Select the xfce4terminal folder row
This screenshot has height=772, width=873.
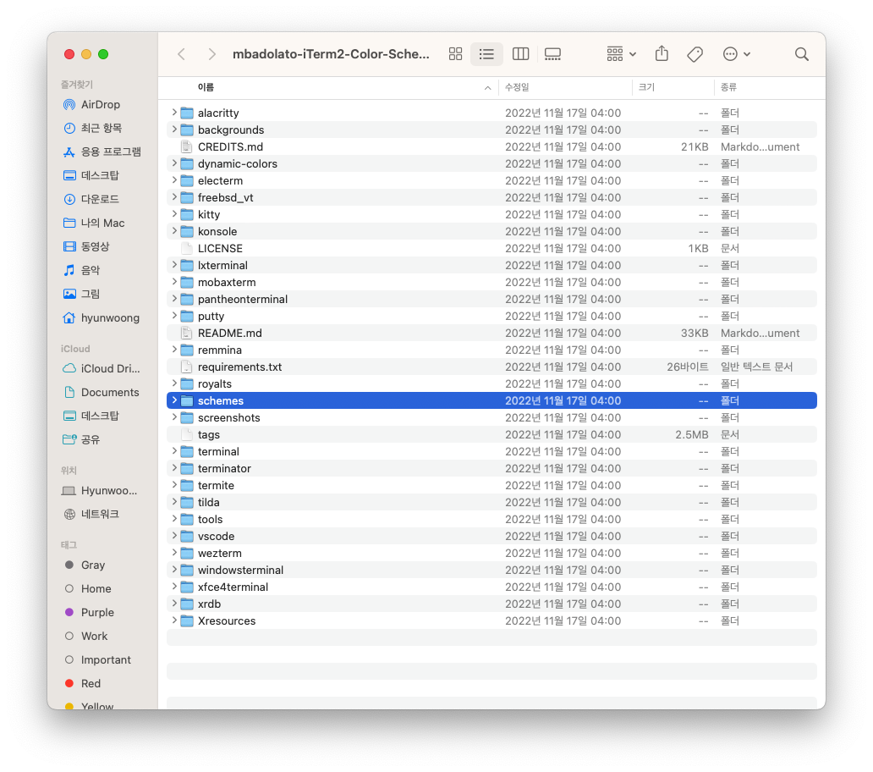pyautogui.click(x=491, y=587)
